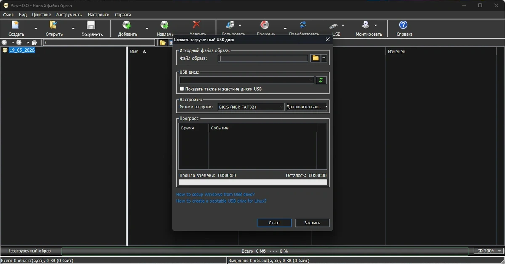Screen dimensions: 505x264
Task: Click the Имя column header
Action: click(x=134, y=52)
